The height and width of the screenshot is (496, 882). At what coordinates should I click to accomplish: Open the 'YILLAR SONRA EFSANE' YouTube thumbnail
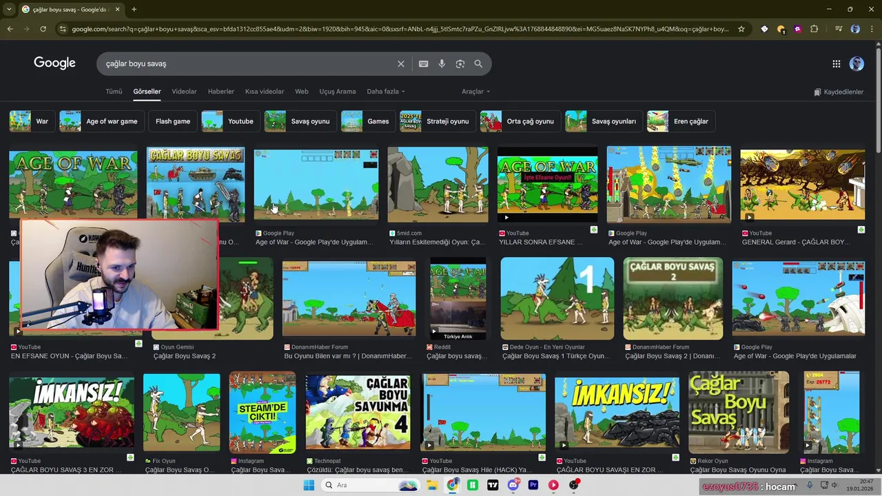[x=548, y=185]
